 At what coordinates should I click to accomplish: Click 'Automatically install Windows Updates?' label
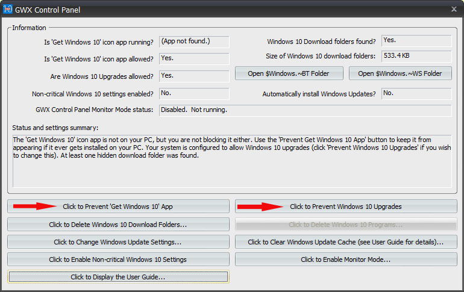point(319,94)
